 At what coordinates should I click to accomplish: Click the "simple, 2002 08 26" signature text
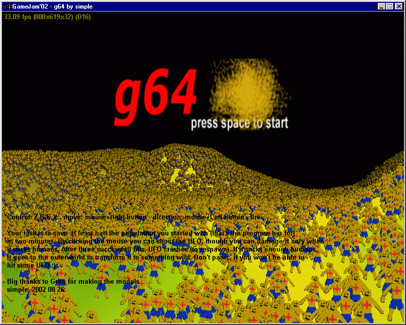[x=36, y=289]
